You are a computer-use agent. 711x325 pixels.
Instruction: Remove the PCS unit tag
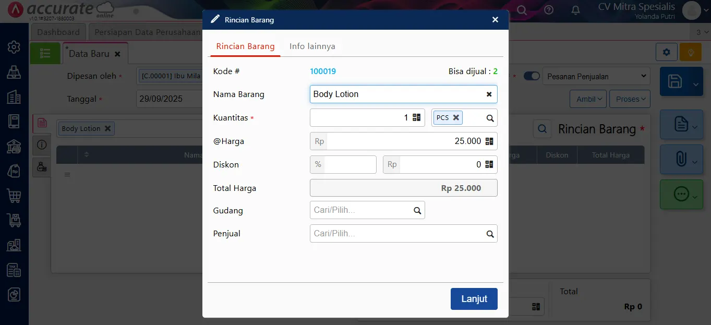click(x=456, y=117)
